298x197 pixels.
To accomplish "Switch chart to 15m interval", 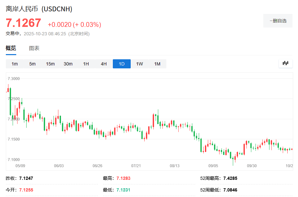I will click(50, 64).
